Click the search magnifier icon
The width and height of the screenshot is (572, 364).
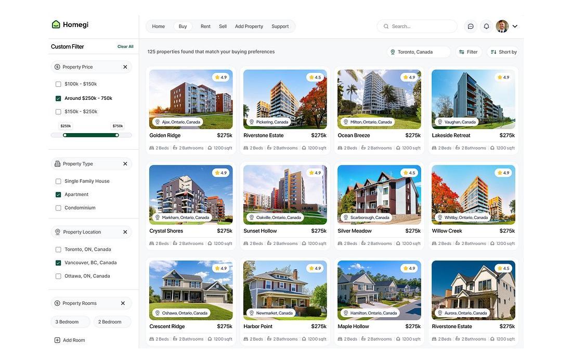(386, 27)
